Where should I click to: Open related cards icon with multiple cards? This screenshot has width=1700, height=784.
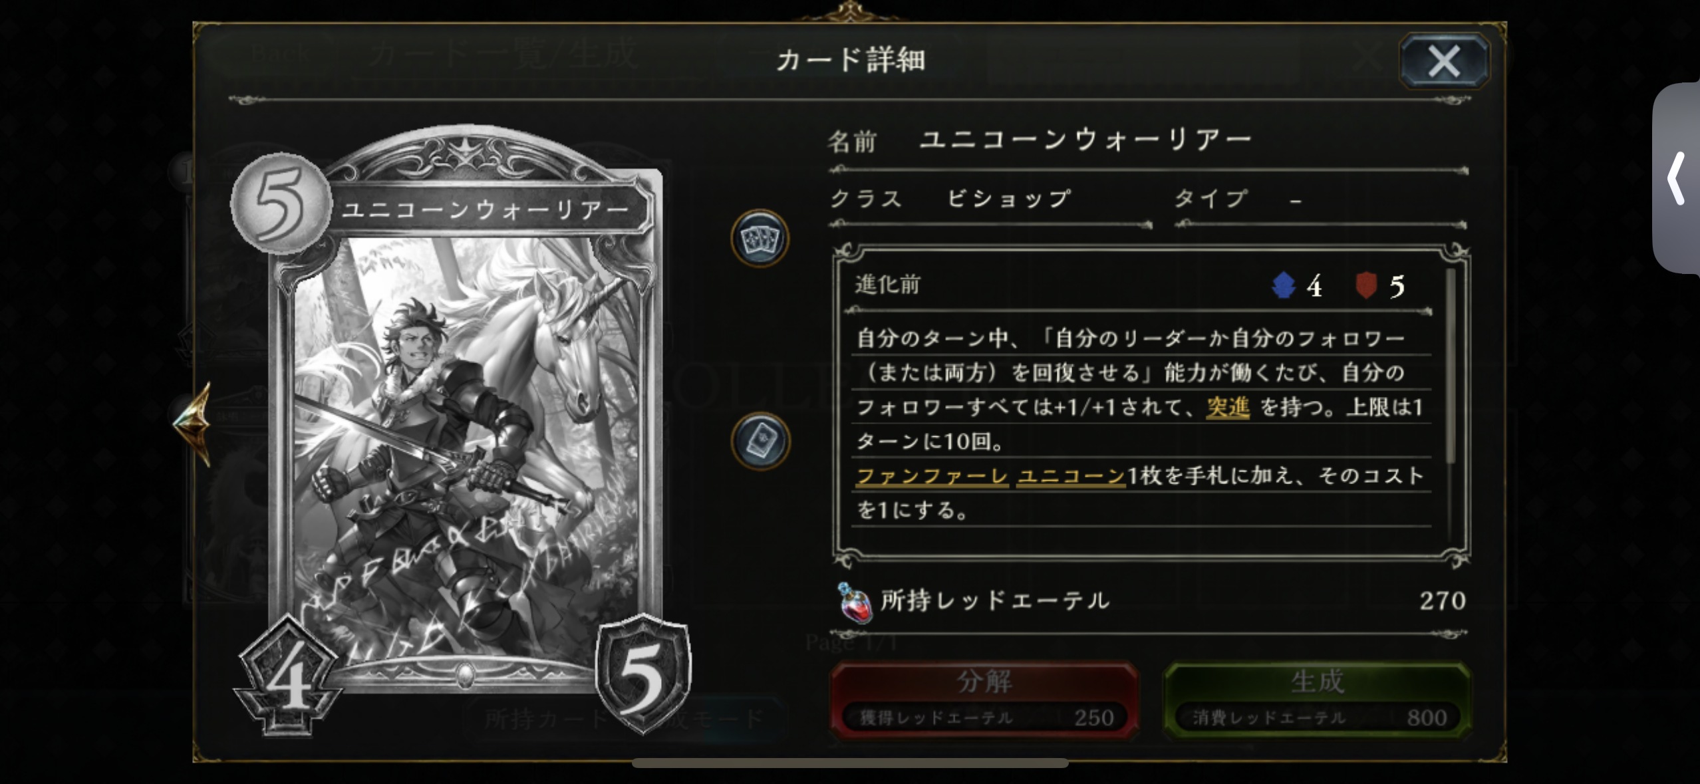760,238
